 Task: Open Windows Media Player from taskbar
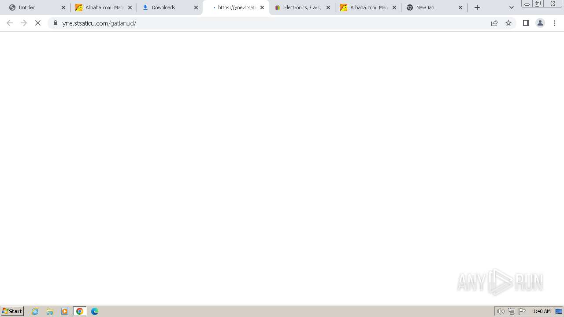point(65,311)
